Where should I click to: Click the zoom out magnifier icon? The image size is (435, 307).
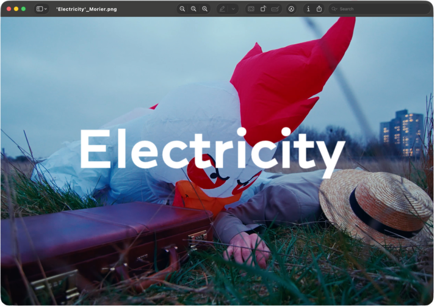pyautogui.click(x=182, y=9)
